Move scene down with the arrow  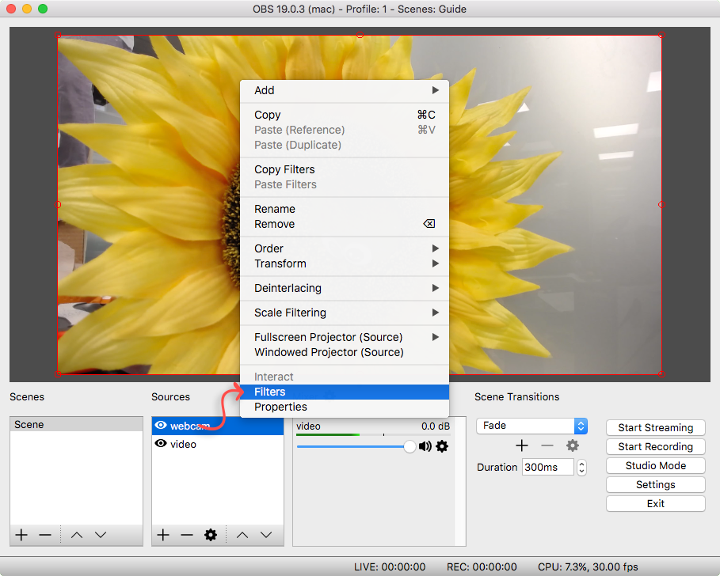pyautogui.click(x=101, y=535)
